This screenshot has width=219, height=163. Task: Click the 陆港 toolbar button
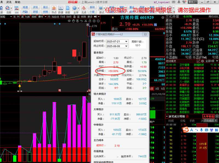pos(25,7)
